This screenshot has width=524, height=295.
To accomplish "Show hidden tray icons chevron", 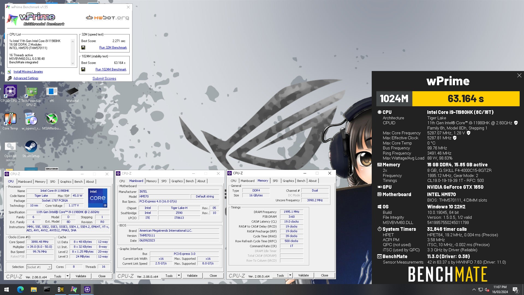I will point(474,290).
